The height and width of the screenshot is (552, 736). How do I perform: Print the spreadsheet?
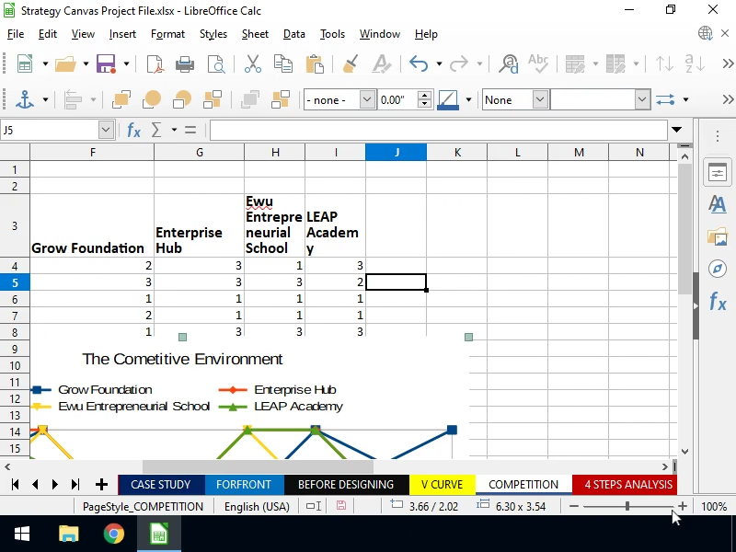(x=185, y=63)
